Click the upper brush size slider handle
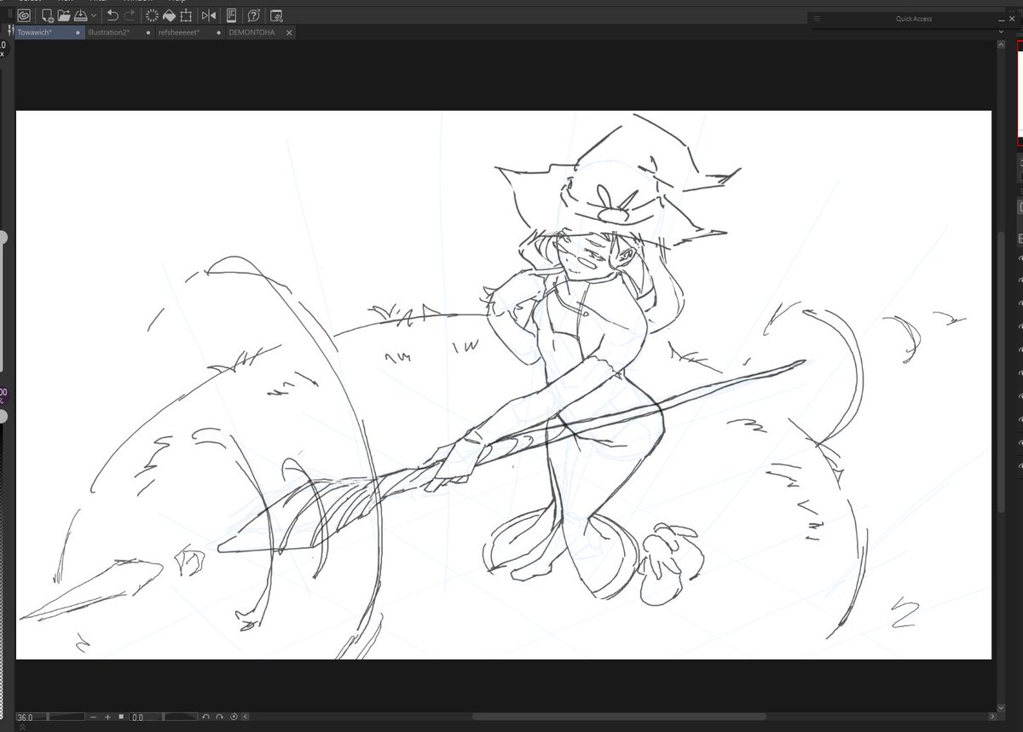Screen dimensions: 1023x732 (x=3, y=236)
